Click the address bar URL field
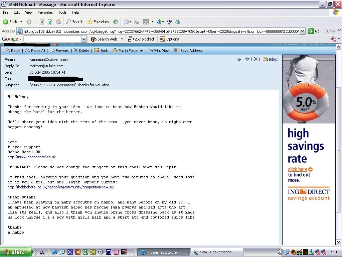 tap(161, 31)
